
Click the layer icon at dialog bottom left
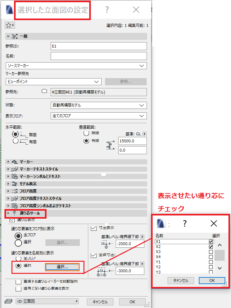coord(8,301)
